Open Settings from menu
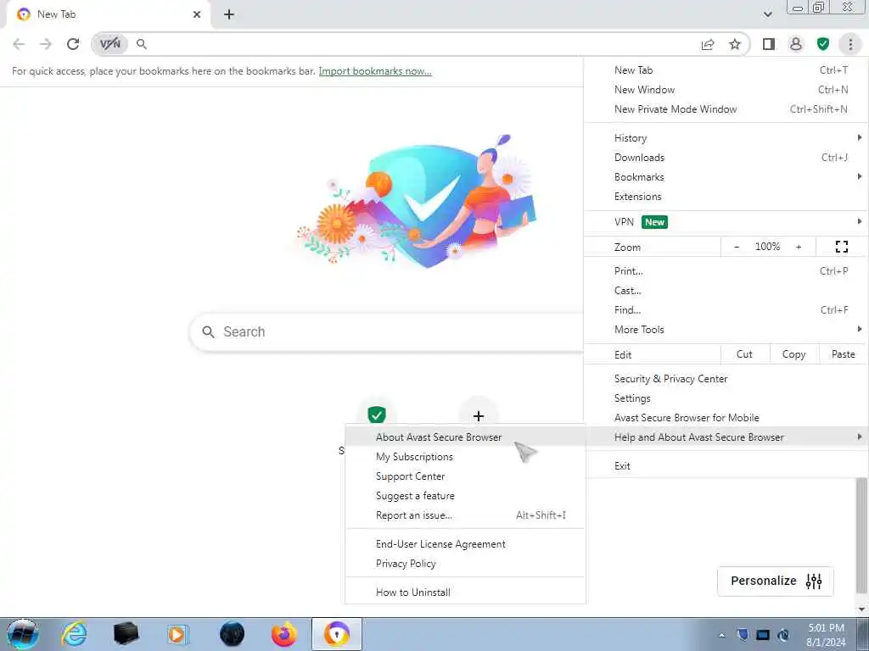This screenshot has width=869, height=651. 726,398
